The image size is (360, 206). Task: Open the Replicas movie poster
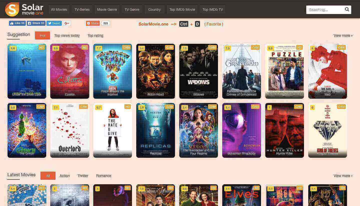[155, 130]
